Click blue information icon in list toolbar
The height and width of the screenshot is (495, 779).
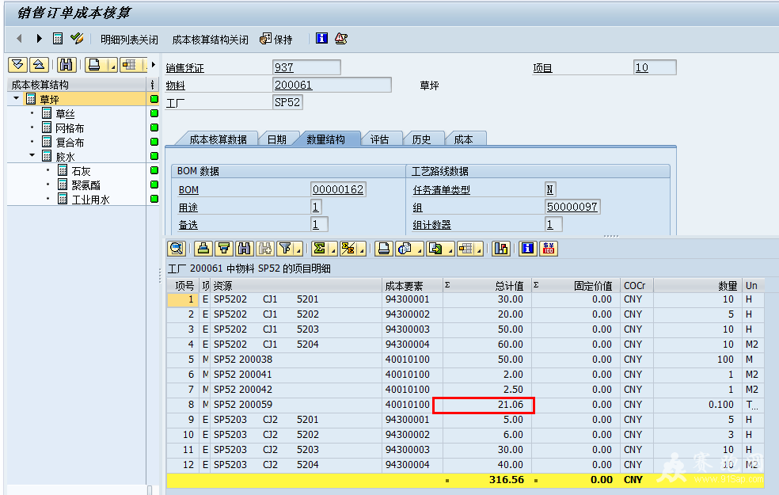point(527,248)
